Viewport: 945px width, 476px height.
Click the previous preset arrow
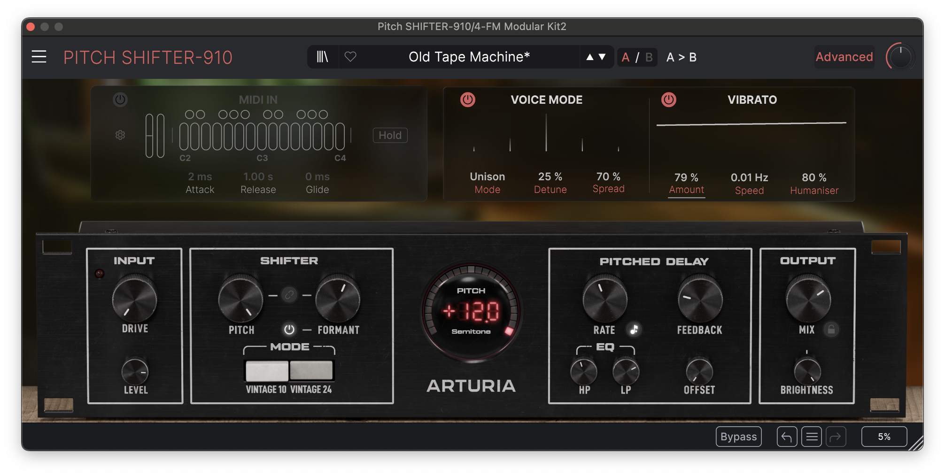click(589, 57)
